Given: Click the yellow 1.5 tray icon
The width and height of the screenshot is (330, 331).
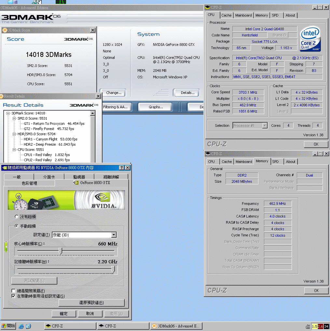Looking at the screenshot, I should coord(315,326).
